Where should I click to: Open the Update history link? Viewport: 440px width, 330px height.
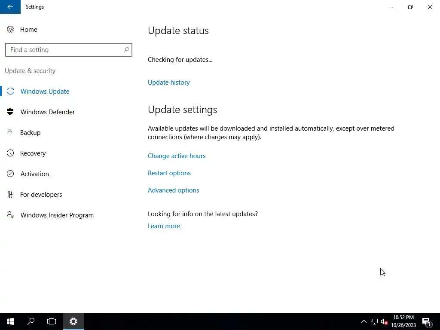[x=168, y=82]
